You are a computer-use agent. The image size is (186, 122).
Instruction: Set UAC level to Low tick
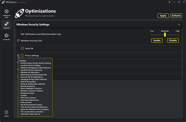coord(151,34)
